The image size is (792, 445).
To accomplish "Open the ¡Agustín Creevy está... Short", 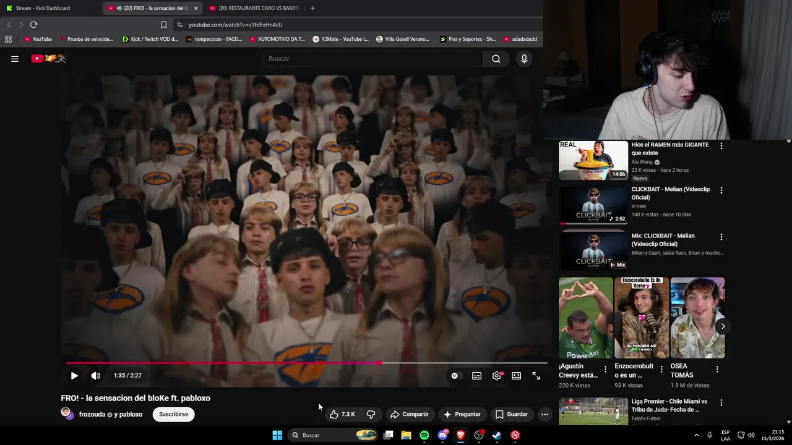I will pyautogui.click(x=585, y=318).
